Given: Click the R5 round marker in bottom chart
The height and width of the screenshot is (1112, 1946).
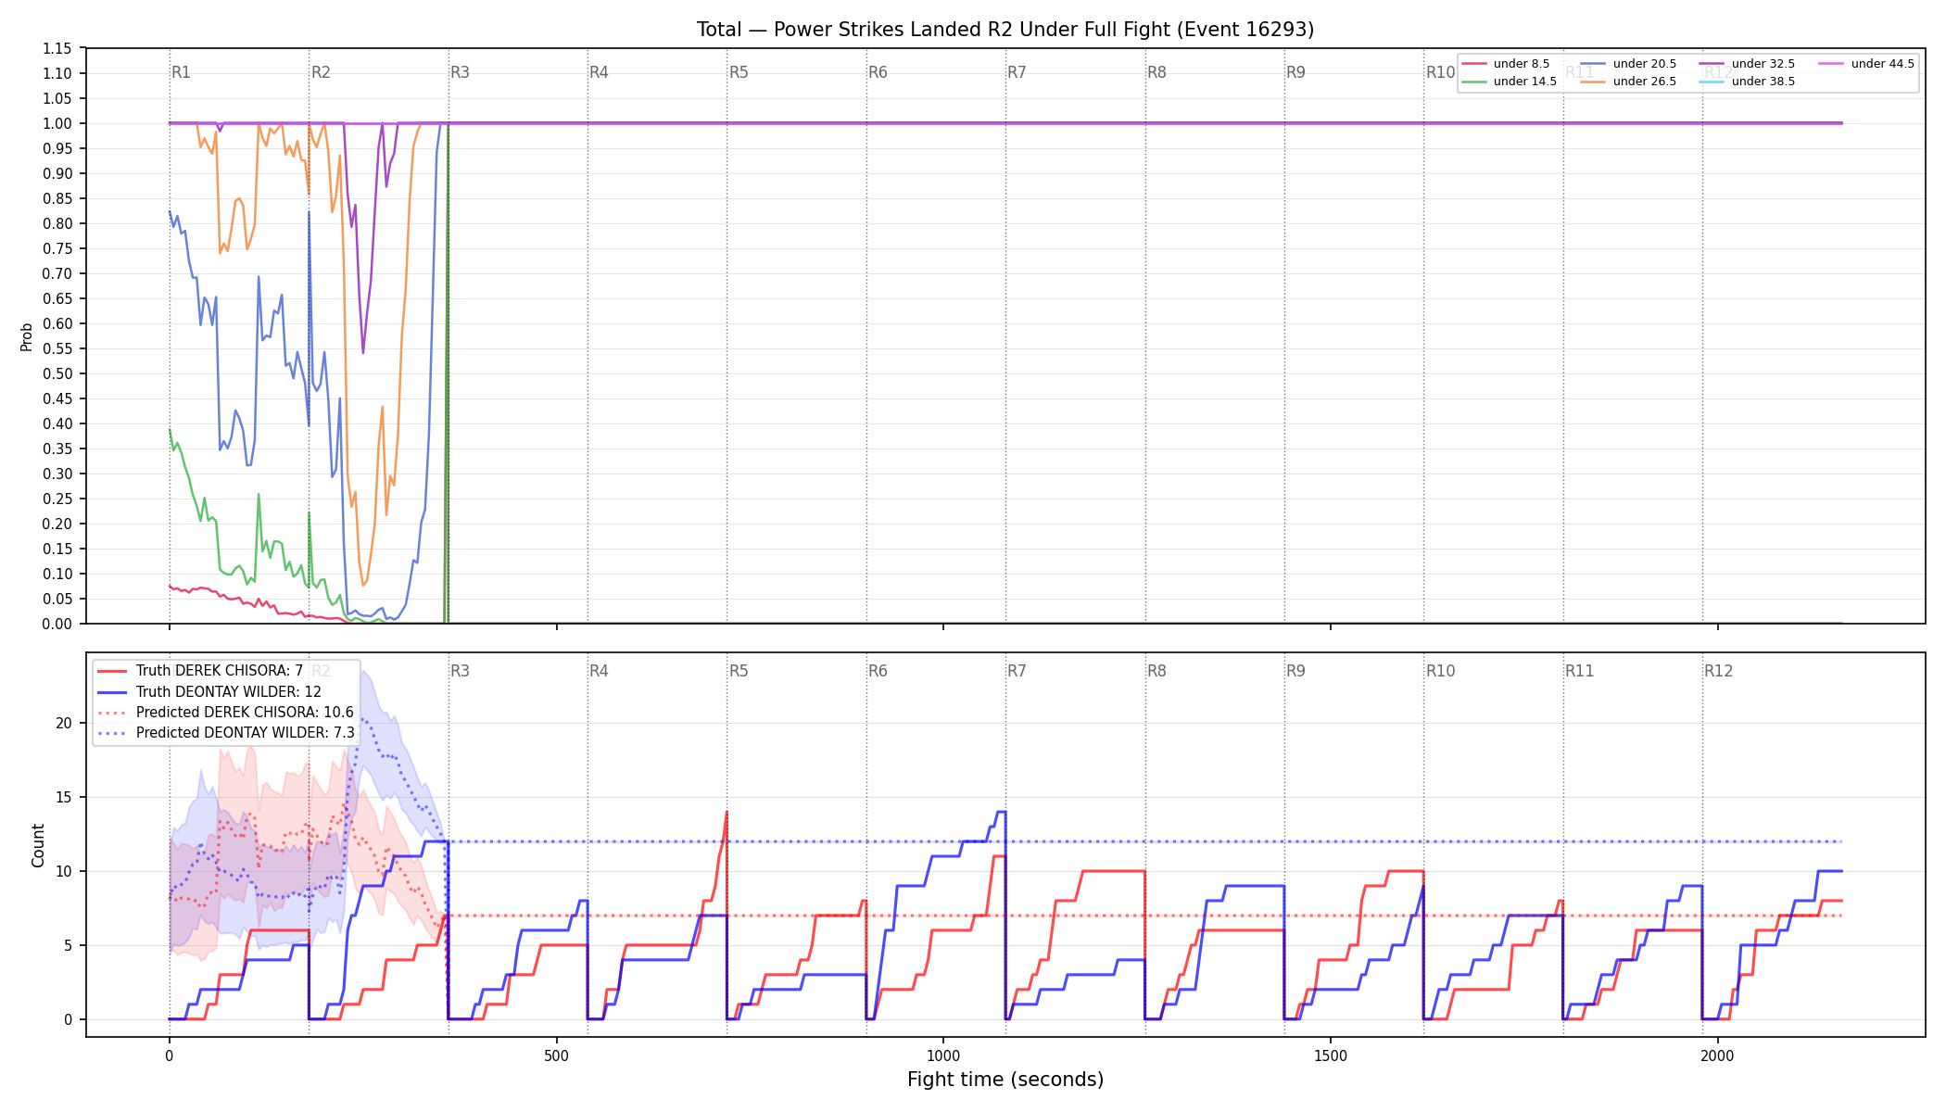Looking at the screenshot, I should click(x=739, y=671).
